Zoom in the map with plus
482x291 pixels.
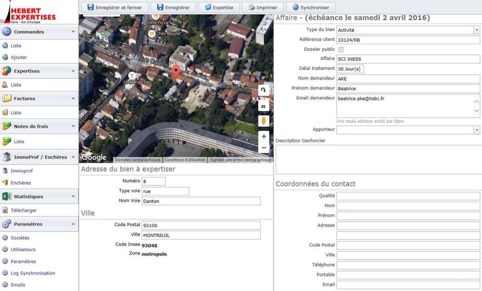(264, 136)
